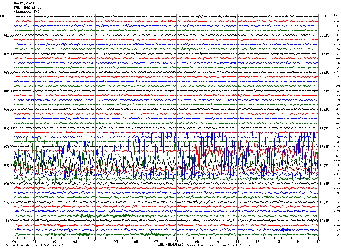
Task: Select the 16:15 UTC row label
Action: (324, 221)
